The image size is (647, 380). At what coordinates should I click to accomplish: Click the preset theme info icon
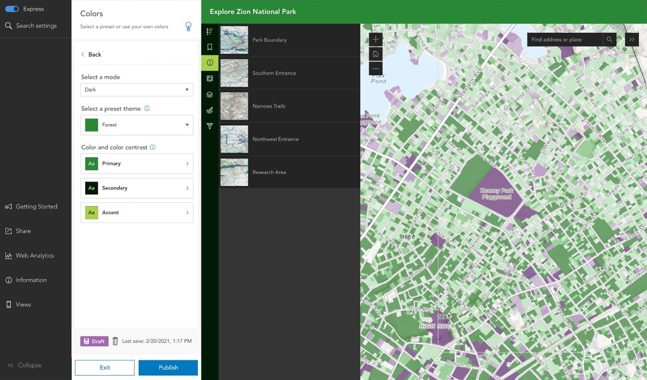(x=147, y=109)
